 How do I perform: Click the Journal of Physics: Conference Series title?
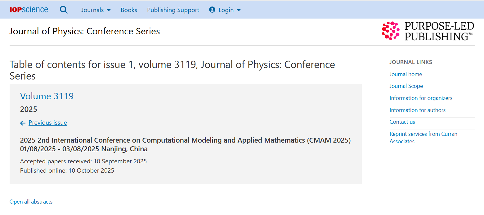(x=85, y=31)
